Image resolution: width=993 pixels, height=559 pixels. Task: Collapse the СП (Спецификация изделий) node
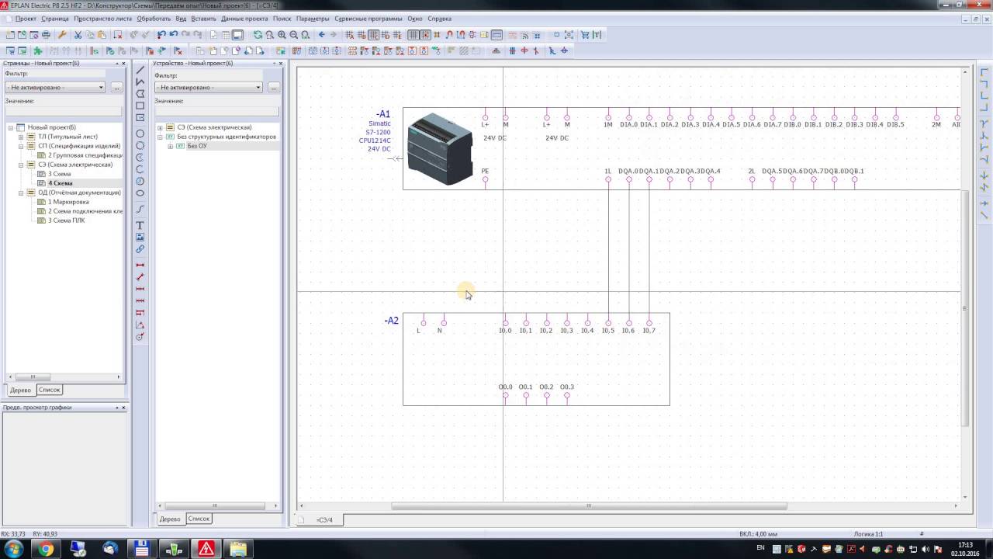pyautogui.click(x=21, y=146)
